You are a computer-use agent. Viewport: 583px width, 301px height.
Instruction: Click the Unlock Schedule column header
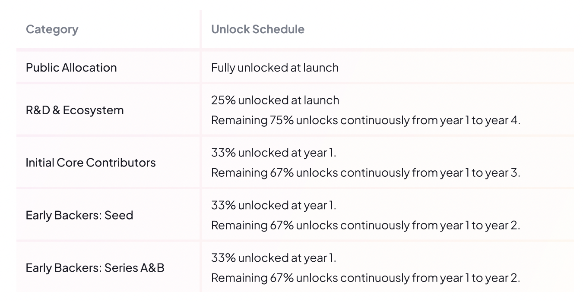[257, 29]
